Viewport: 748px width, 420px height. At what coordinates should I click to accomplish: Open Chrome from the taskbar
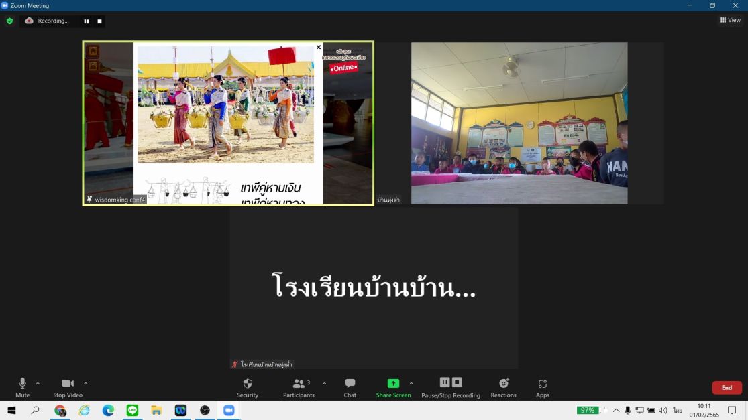coord(60,410)
